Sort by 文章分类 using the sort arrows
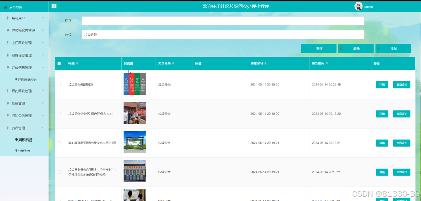Viewport: 421px width, 201px height. (173, 63)
